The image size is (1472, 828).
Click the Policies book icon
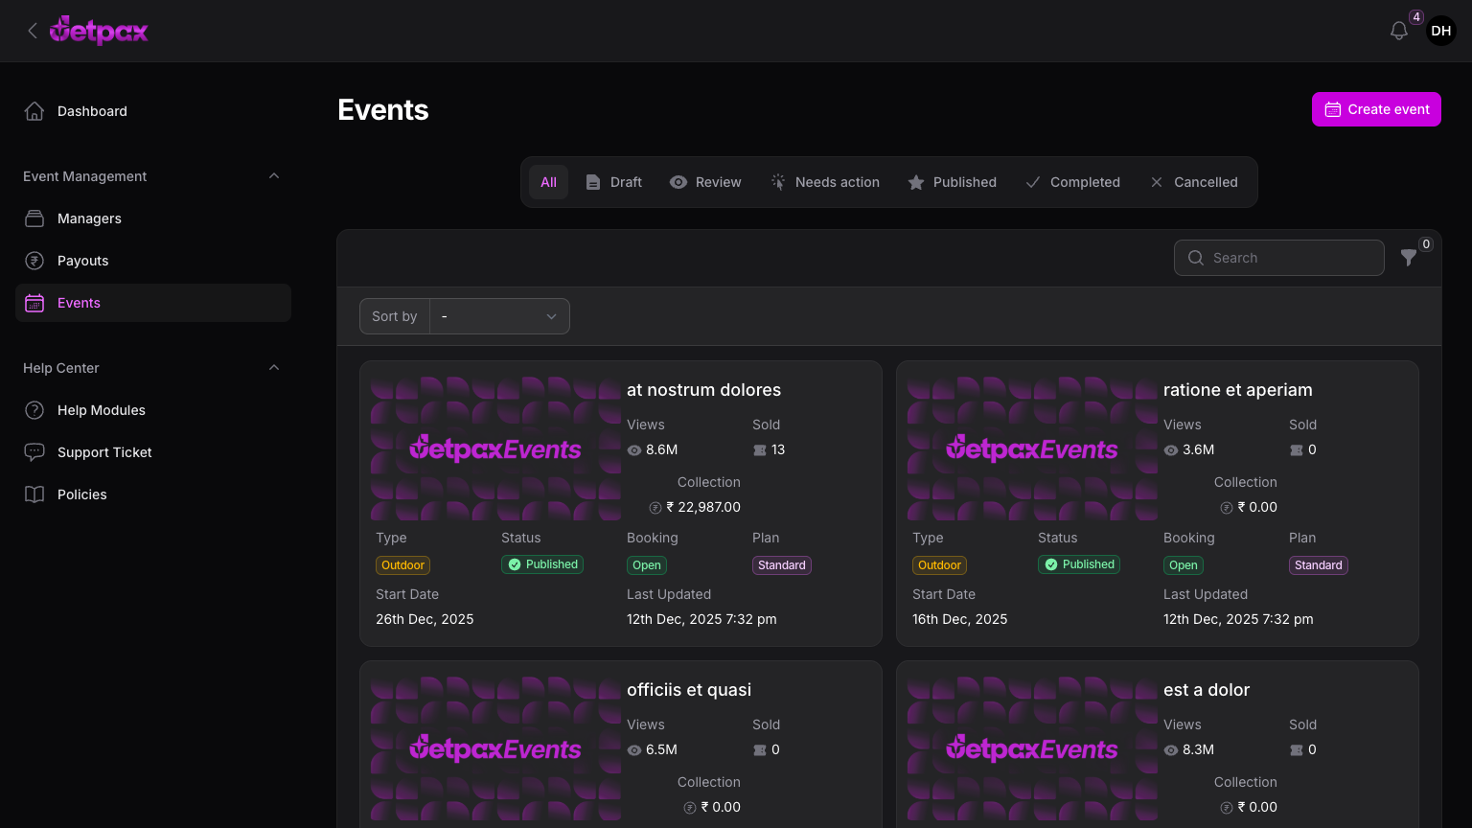point(34,494)
